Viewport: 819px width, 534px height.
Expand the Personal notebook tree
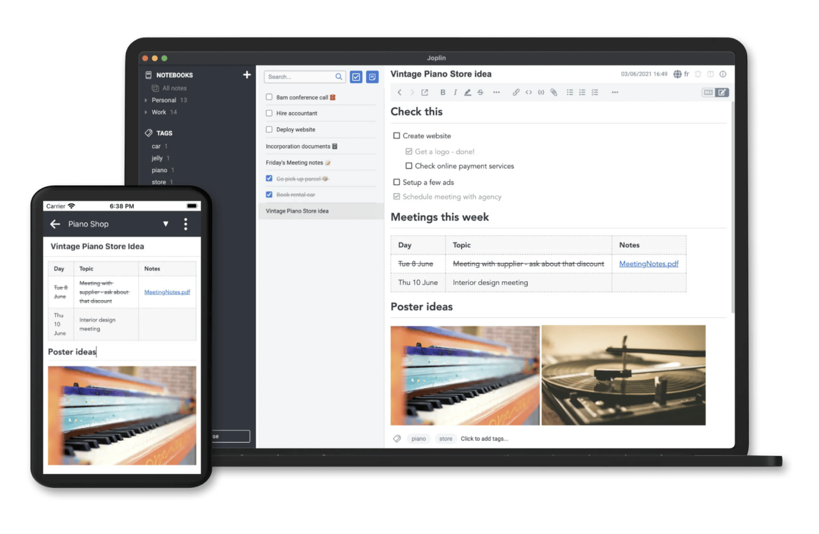pos(146,100)
